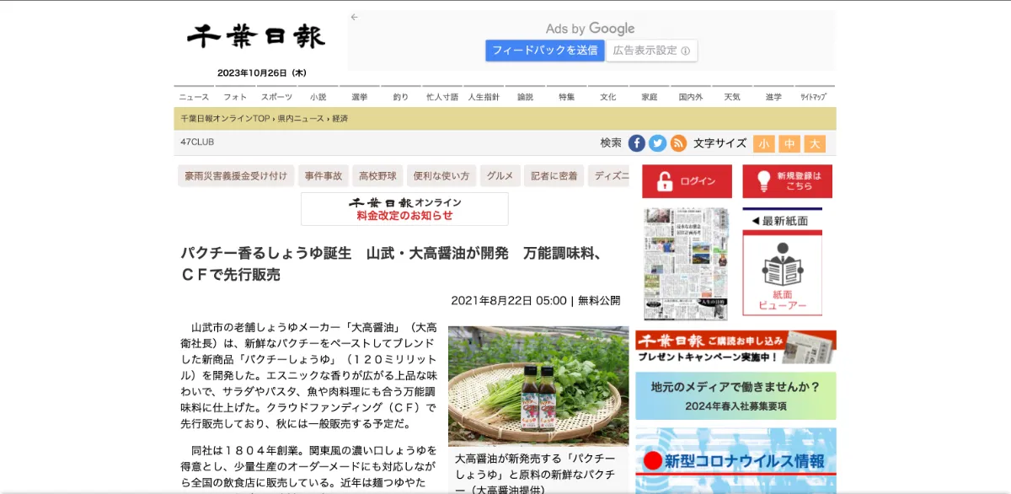Image resolution: width=1011 pixels, height=494 pixels.
Task: Open the 選挙 menu item
Action: click(360, 97)
